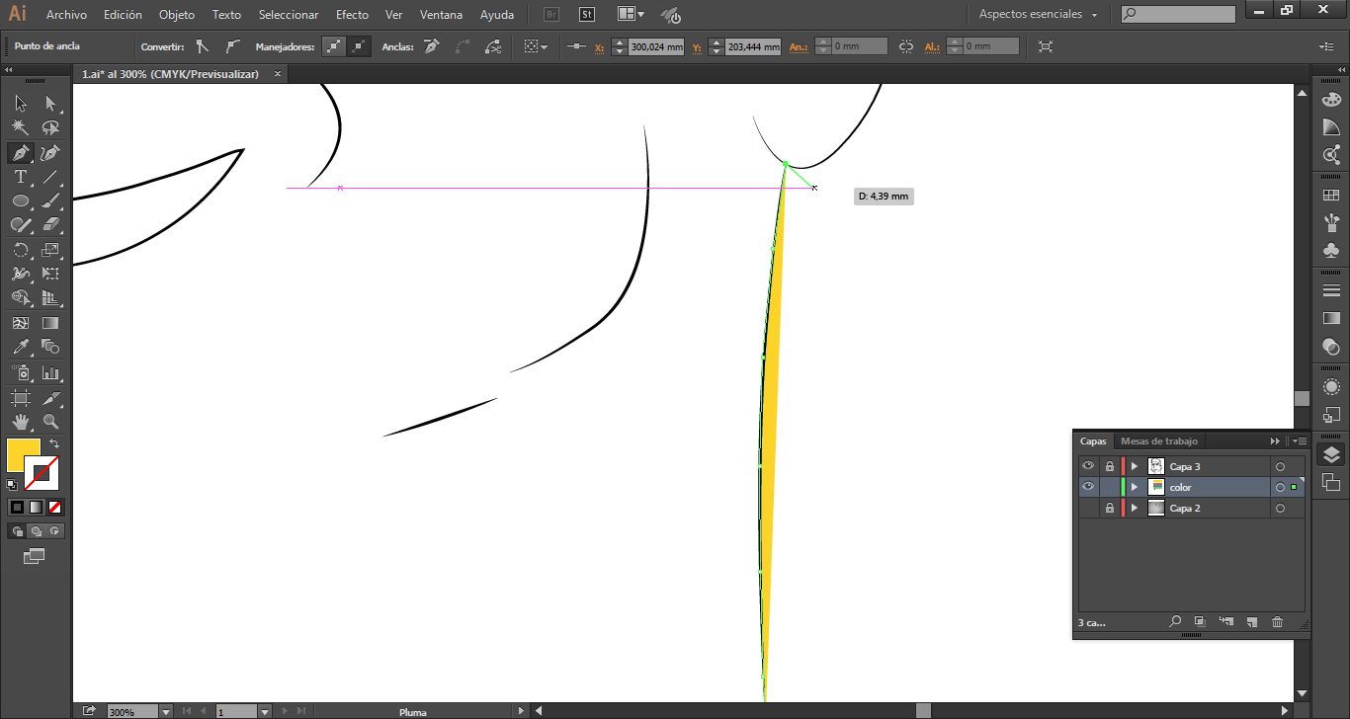Pick the Eyedropper tool

[x=20, y=347]
